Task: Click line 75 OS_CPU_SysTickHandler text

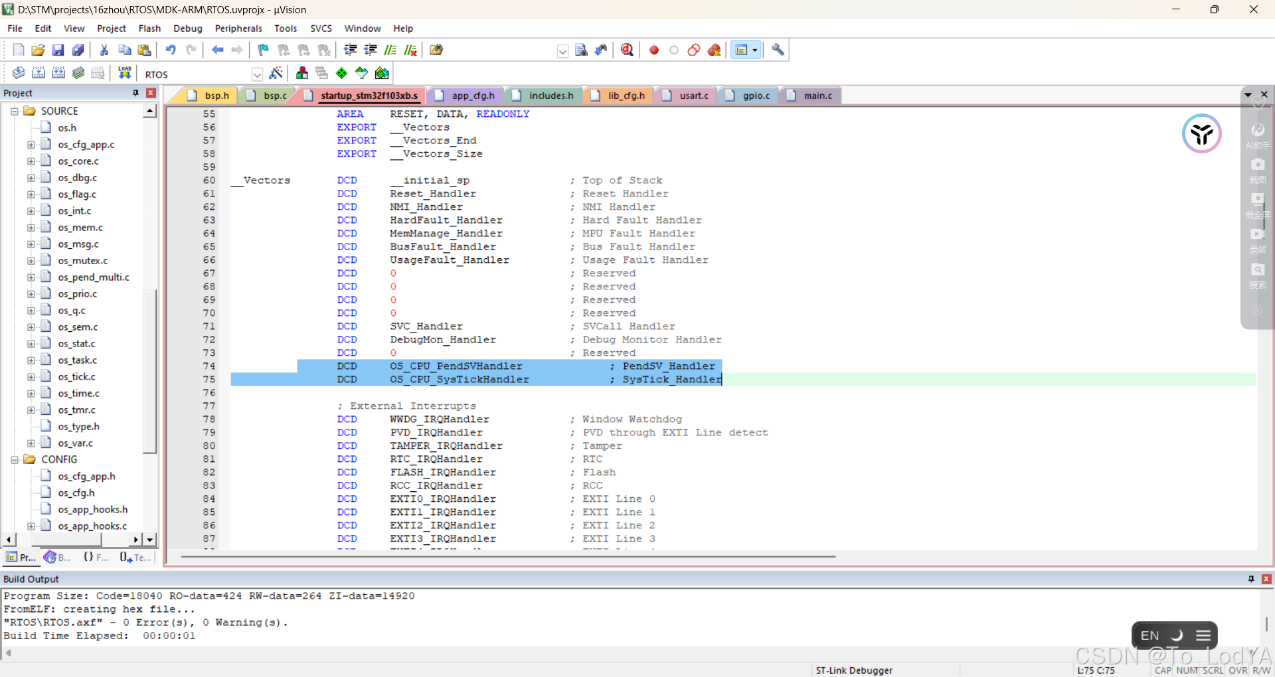Action: point(460,379)
